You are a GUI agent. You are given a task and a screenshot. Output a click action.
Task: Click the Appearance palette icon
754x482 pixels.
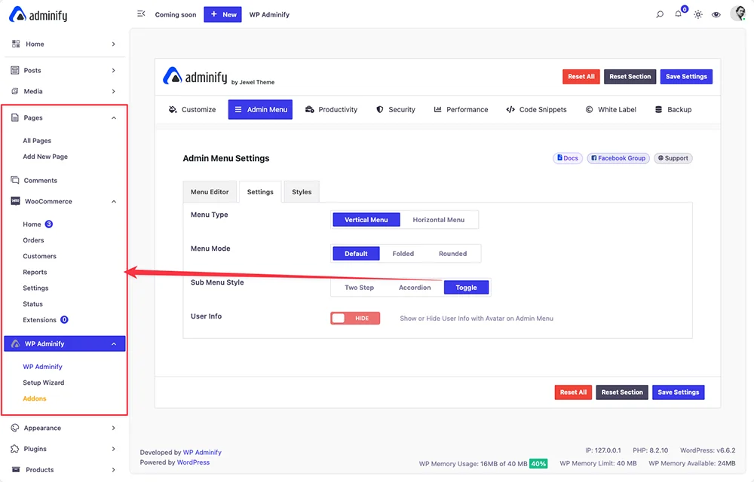15,428
